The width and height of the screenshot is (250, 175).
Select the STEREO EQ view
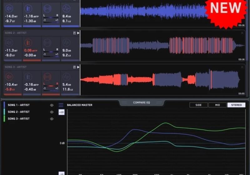pyautogui.click(x=237, y=105)
